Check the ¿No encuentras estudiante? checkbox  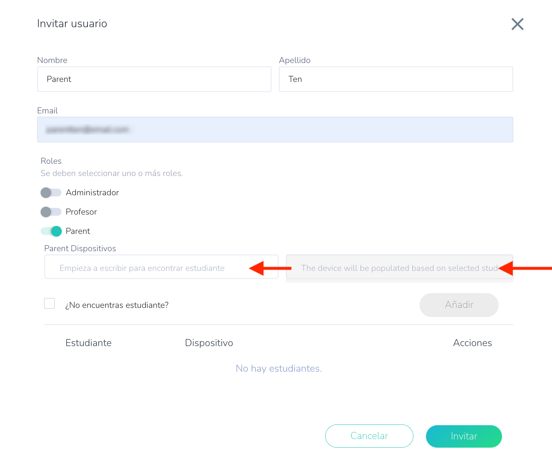(50, 304)
